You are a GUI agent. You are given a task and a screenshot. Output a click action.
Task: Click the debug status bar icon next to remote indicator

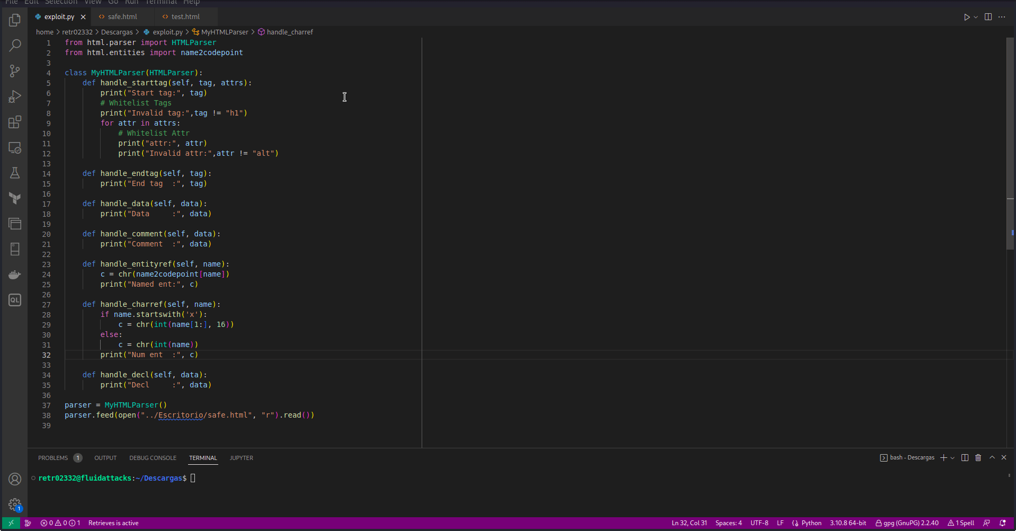28,523
